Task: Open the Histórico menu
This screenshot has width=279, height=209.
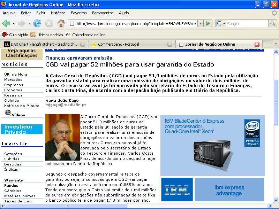Action: (58, 13)
